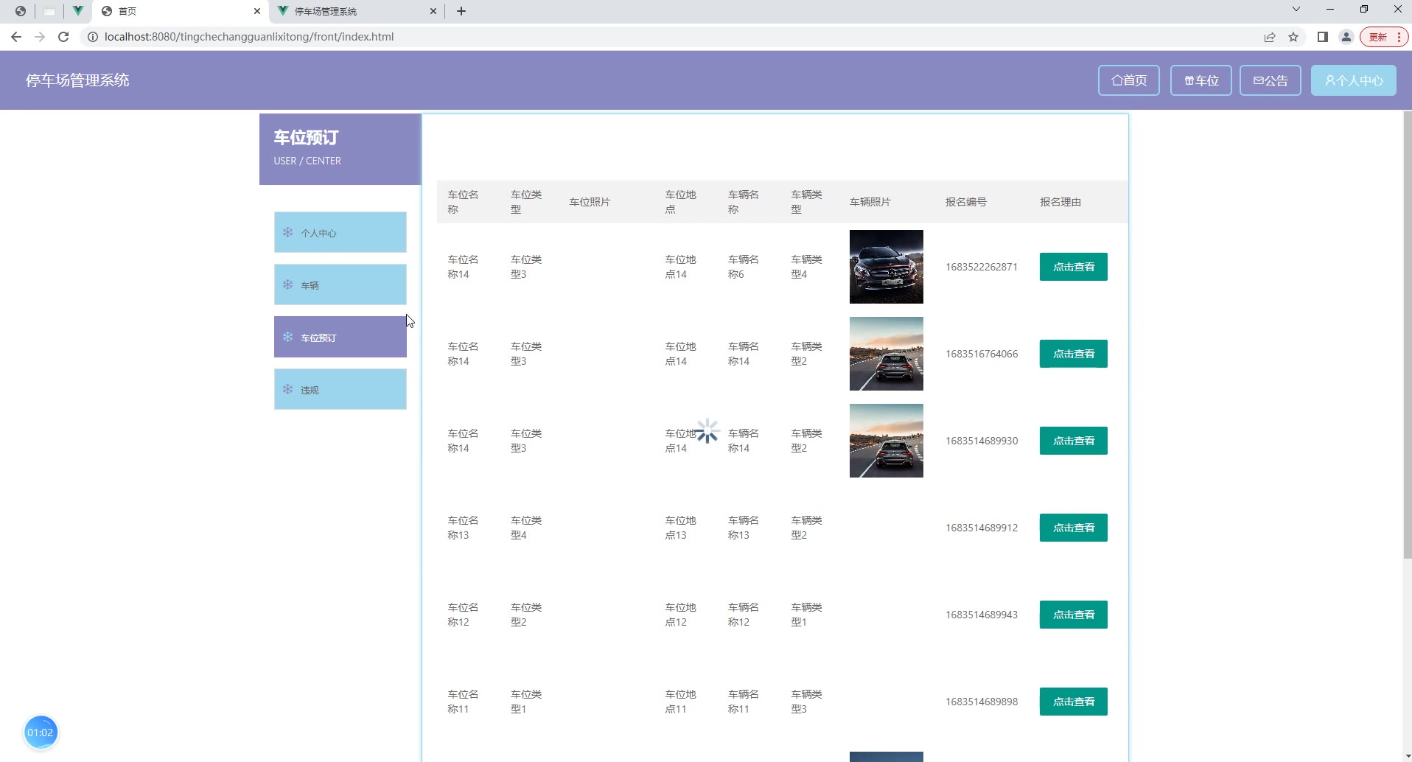Click the browser back arrow
This screenshot has height=762, width=1412.
(x=16, y=37)
